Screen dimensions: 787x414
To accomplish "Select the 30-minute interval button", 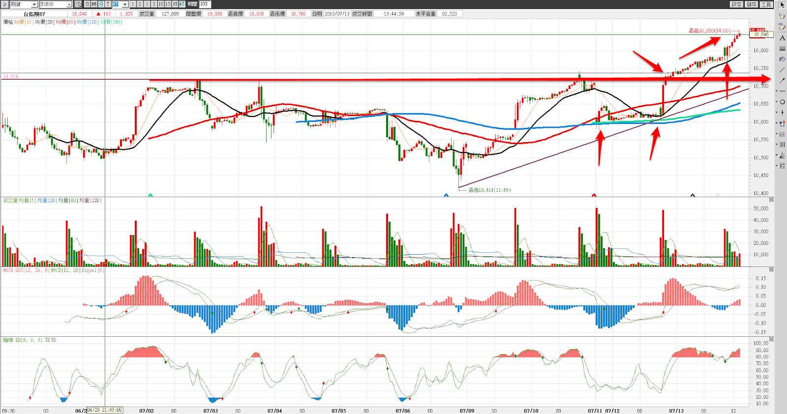I will point(175,4).
